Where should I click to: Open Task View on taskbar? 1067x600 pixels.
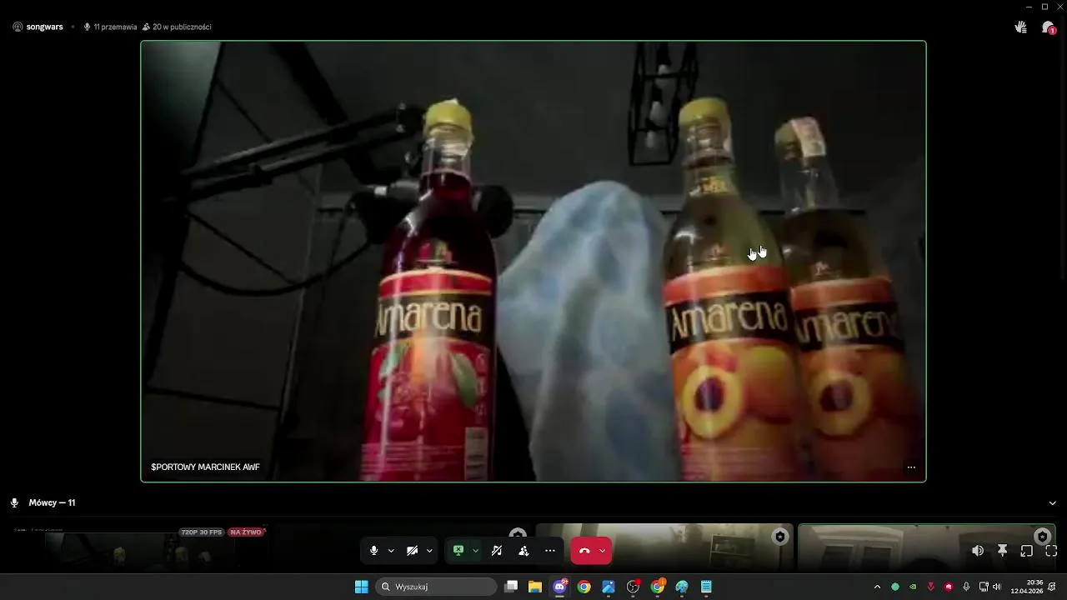click(x=512, y=587)
